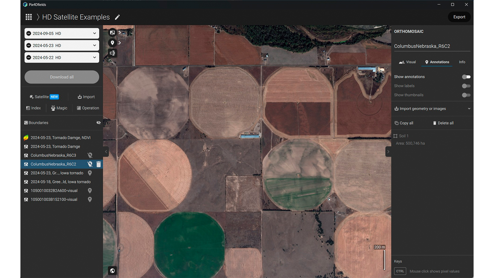Minimize the Pix4Dfields window

pyautogui.click(x=439, y=5)
